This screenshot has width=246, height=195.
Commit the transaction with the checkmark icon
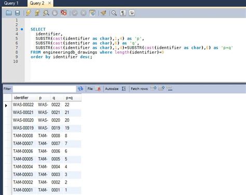coord(75,13)
